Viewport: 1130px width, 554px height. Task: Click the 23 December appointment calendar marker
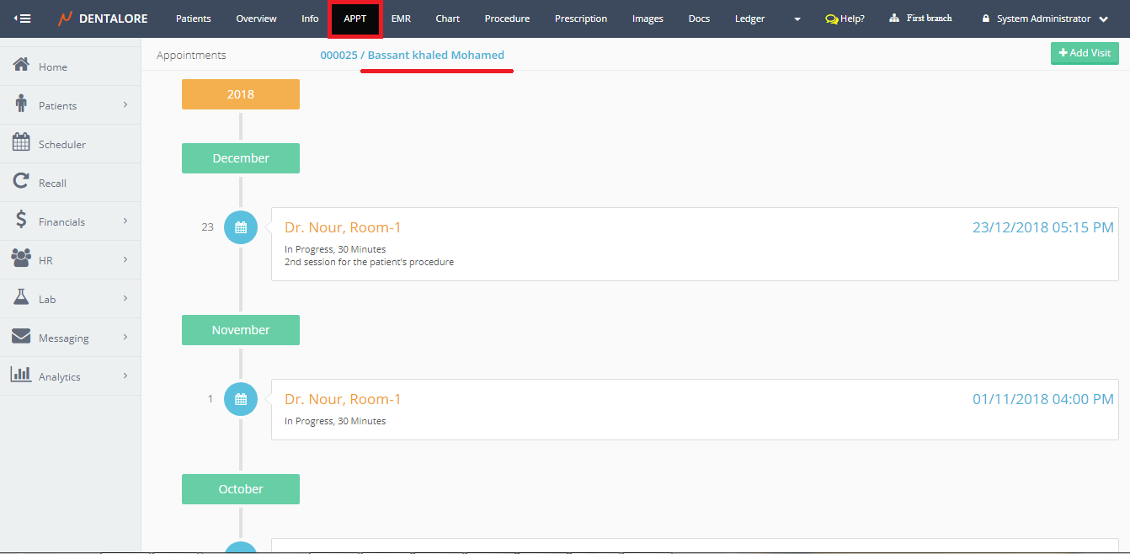tap(241, 227)
